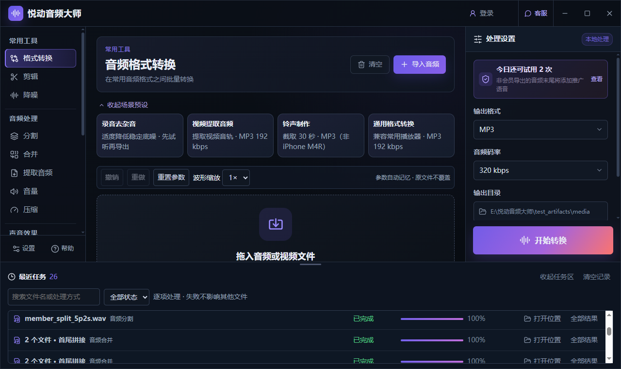
Task: Click the task list vertical scrollbar
Action: [609, 336]
